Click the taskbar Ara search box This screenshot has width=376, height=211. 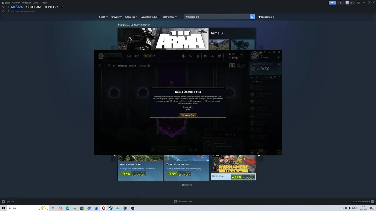tap(28, 208)
